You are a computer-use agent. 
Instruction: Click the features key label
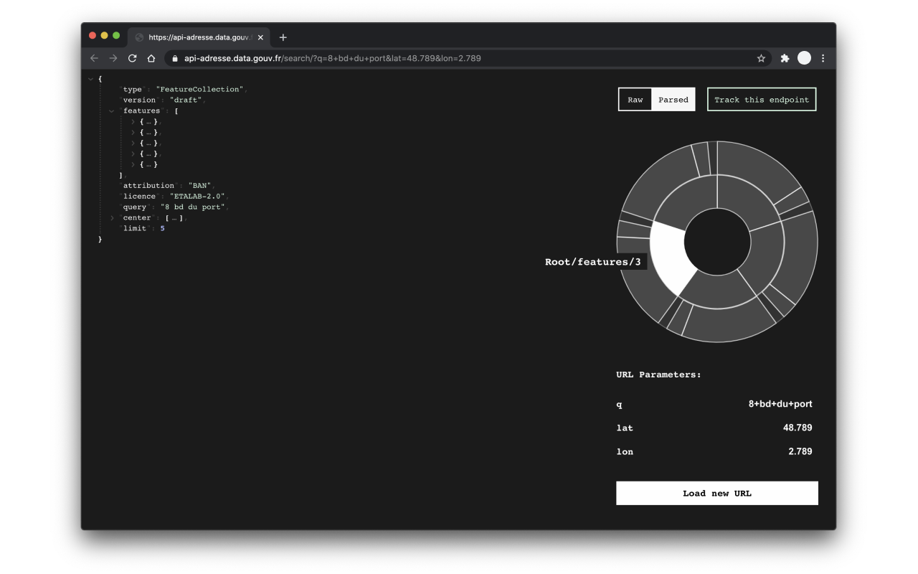click(x=142, y=111)
